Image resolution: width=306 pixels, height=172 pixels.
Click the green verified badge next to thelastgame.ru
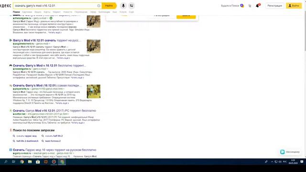(x=51, y=18)
